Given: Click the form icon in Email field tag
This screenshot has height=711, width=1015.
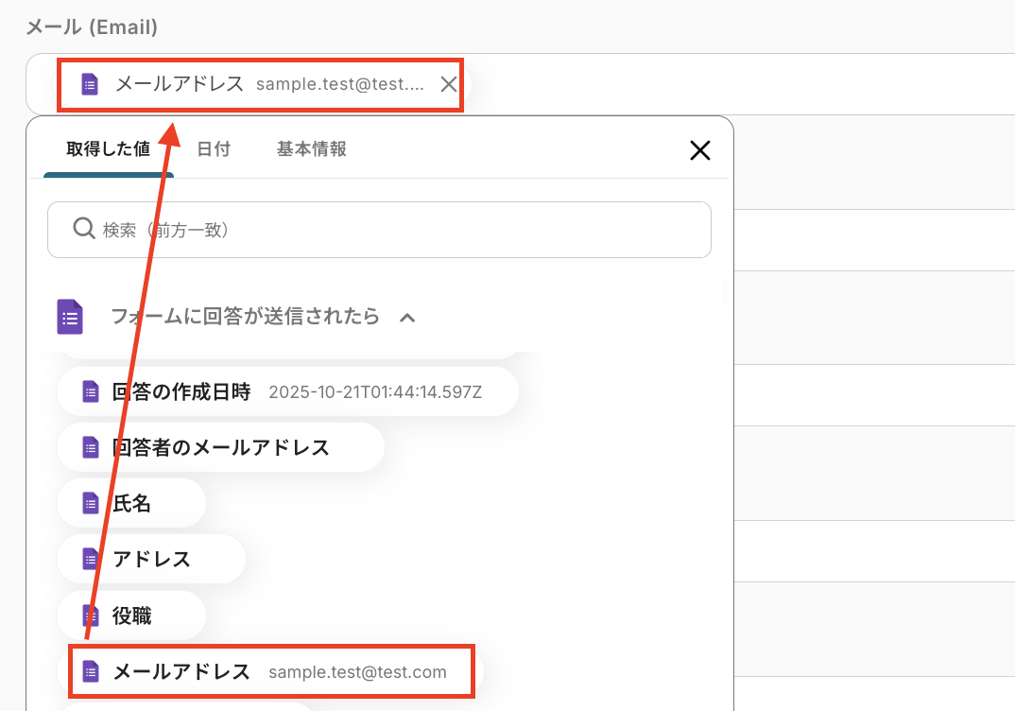Looking at the screenshot, I should tap(90, 84).
